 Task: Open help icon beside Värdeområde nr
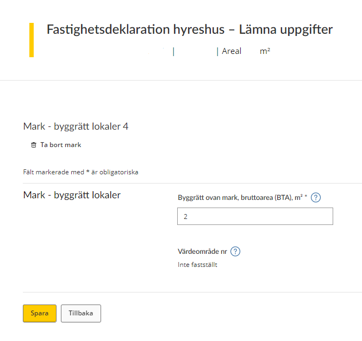click(x=235, y=252)
